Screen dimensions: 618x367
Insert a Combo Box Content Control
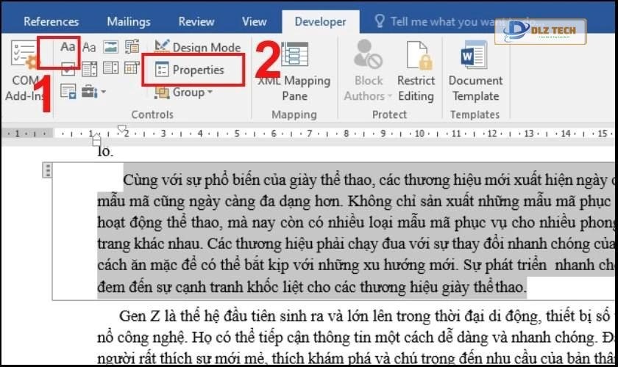(x=89, y=69)
